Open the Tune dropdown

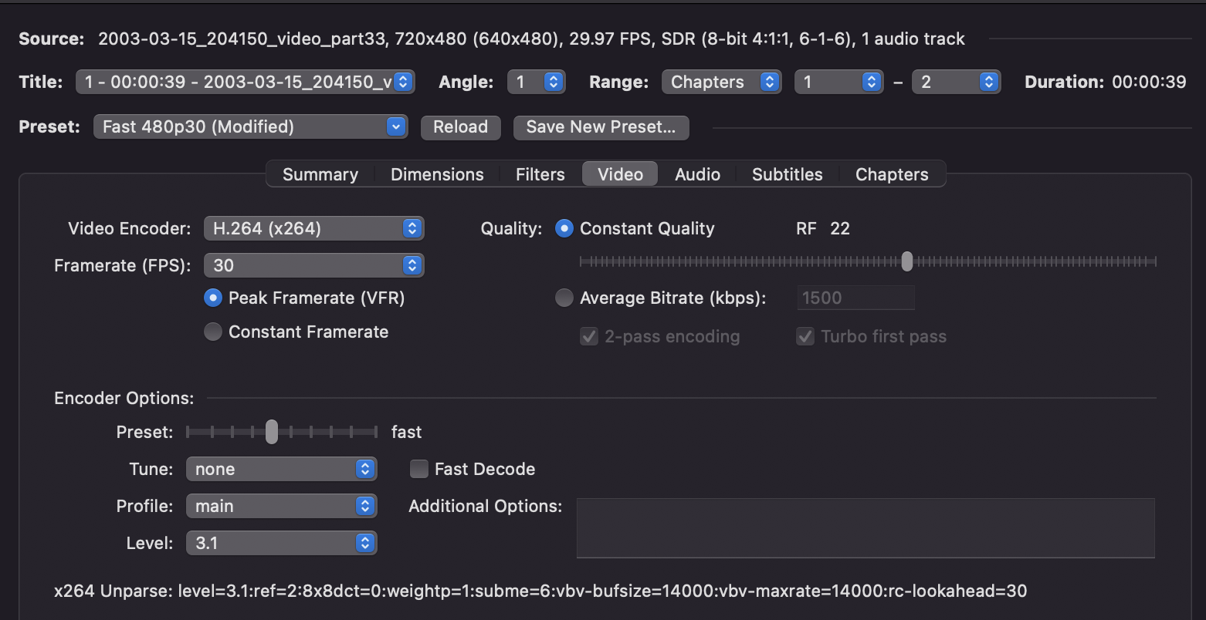pos(281,469)
